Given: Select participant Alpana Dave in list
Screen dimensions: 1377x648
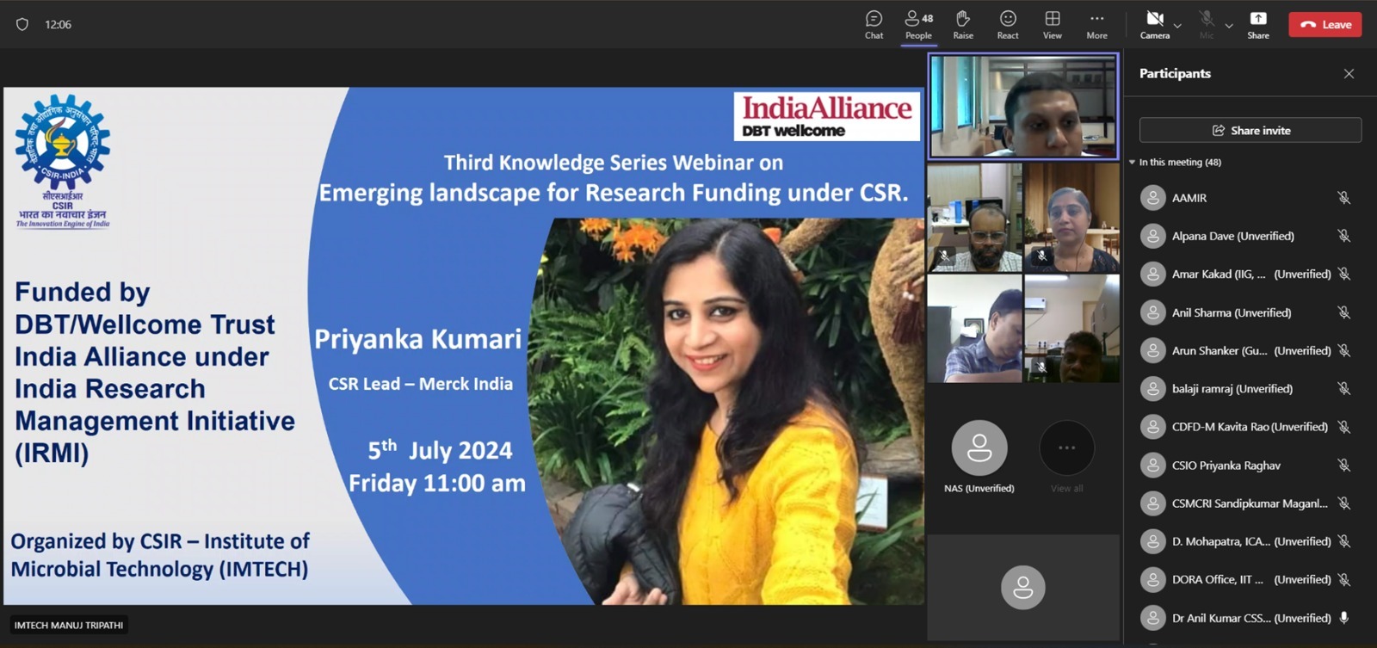Looking at the screenshot, I should pos(1232,236).
